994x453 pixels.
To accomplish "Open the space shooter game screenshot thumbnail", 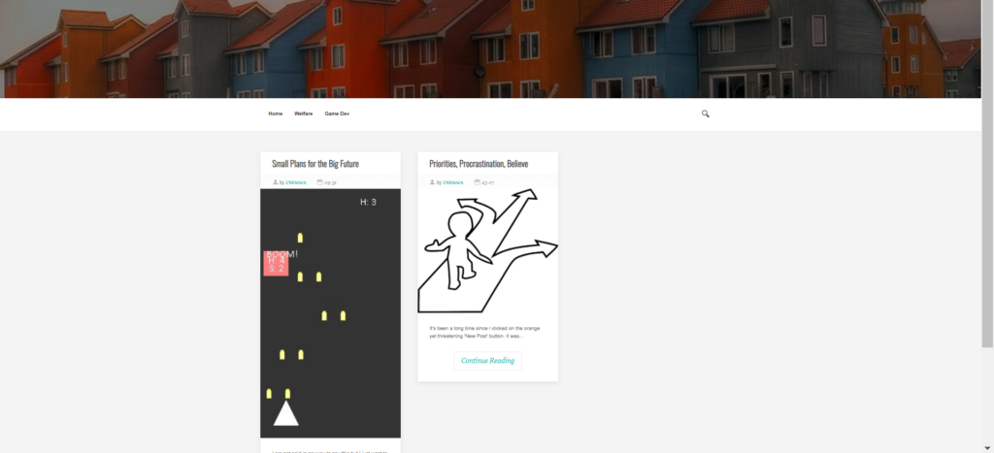I will coord(330,313).
